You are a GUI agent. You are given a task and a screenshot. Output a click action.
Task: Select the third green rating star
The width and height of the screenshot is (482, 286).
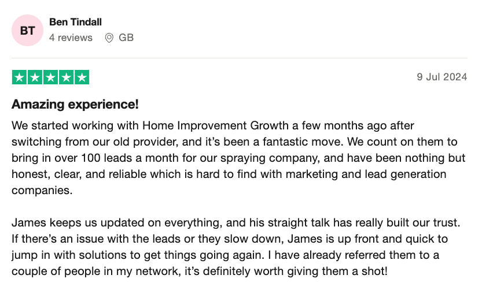click(x=51, y=77)
